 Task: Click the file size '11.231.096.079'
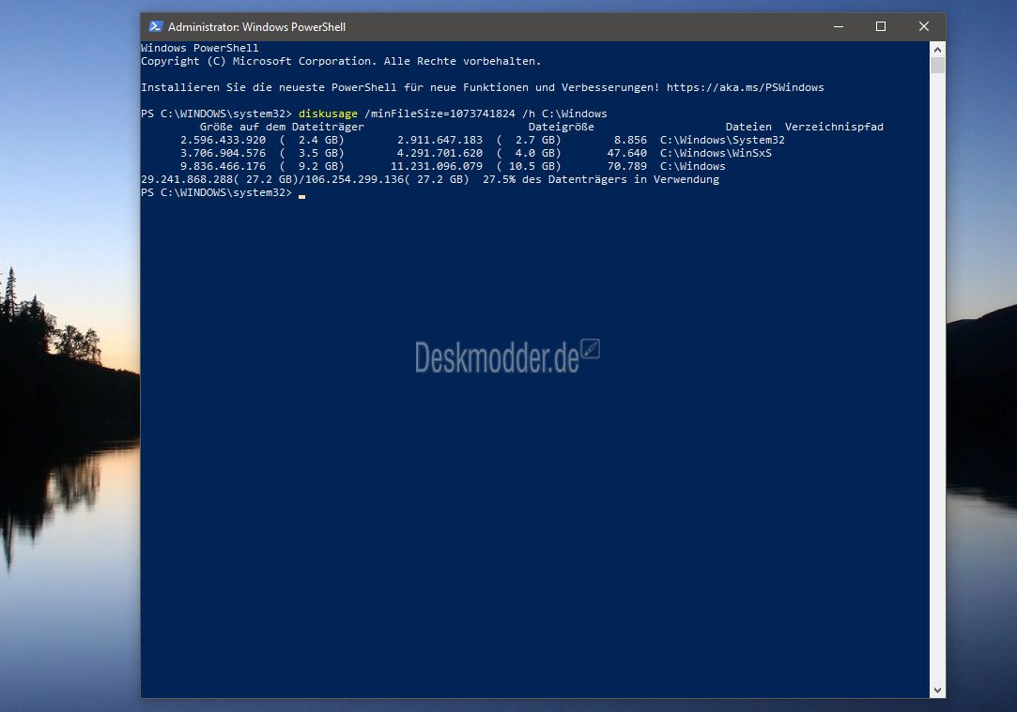pyautogui.click(x=437, y=166)
